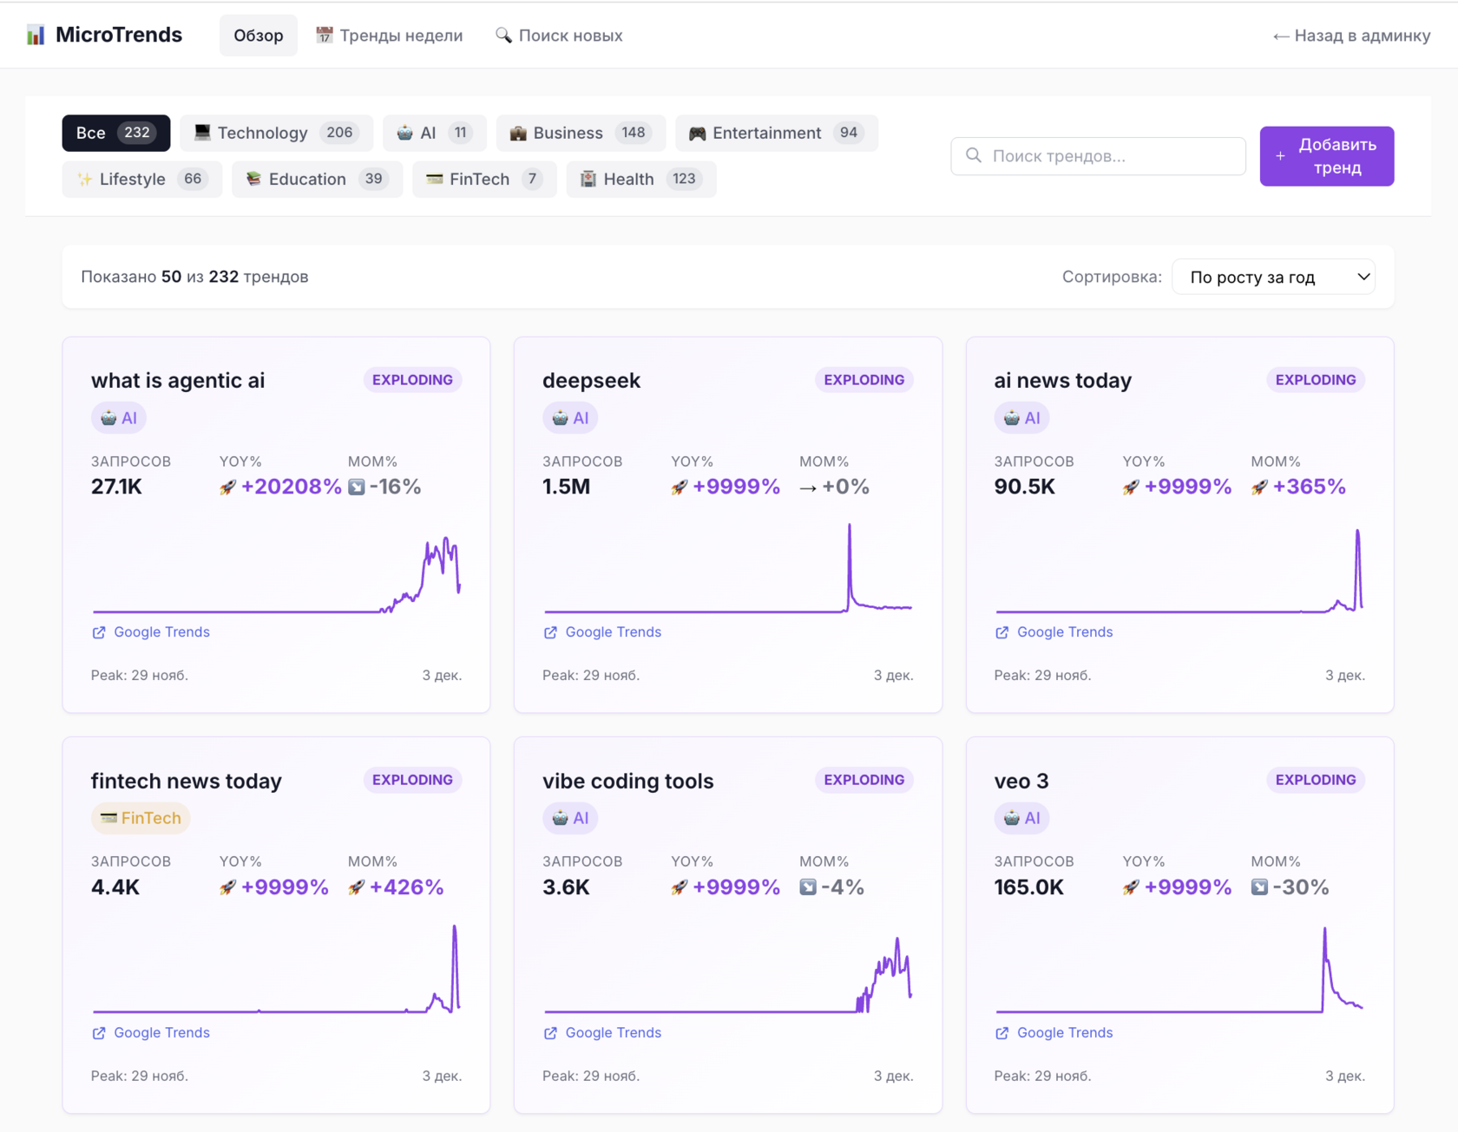Open Google Trends link for what is agentic ai
This screenshot has width=1458, height=1132.
tap(161, 632)
